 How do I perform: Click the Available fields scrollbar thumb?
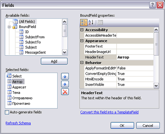tap(65, 31)
